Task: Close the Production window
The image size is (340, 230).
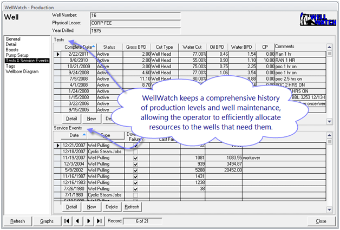Action: click(321, 221)
